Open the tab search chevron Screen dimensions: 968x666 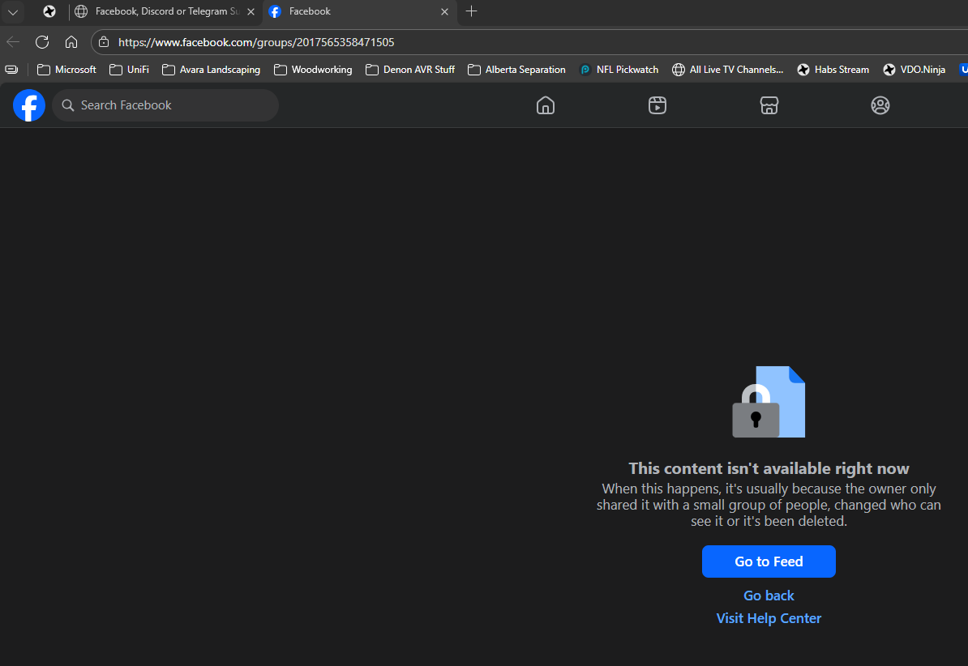13,11
